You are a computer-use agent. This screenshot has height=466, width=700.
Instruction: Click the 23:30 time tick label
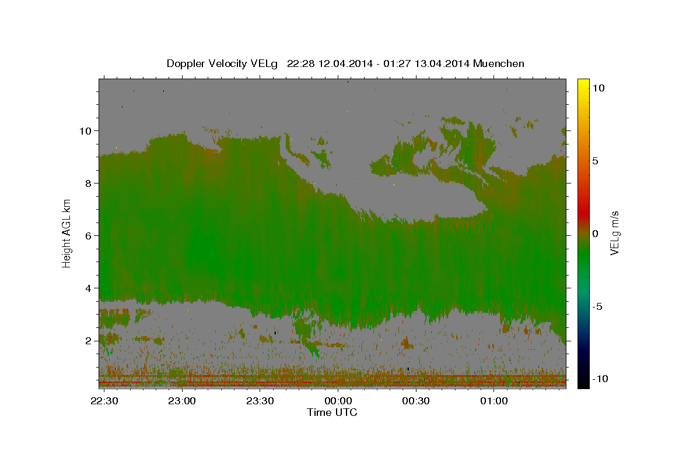tap(260, 401)
